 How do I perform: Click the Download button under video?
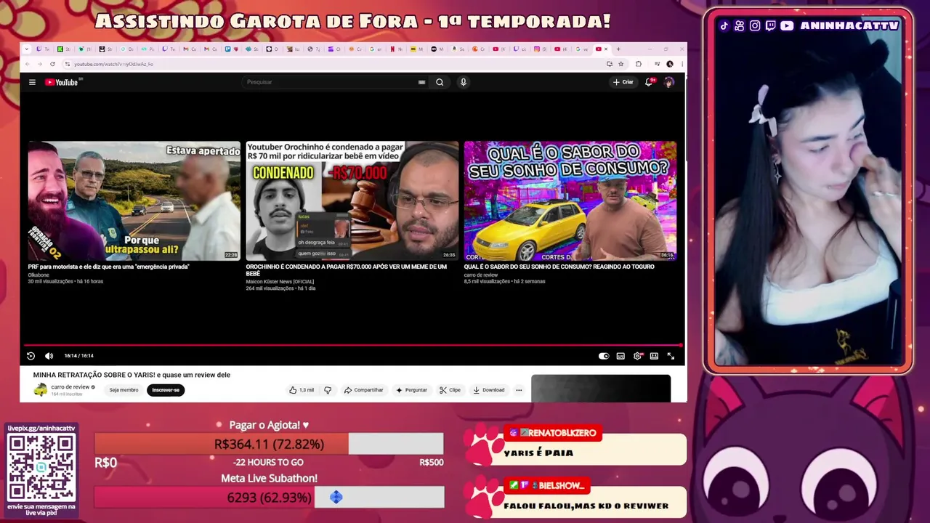[489, 390]
